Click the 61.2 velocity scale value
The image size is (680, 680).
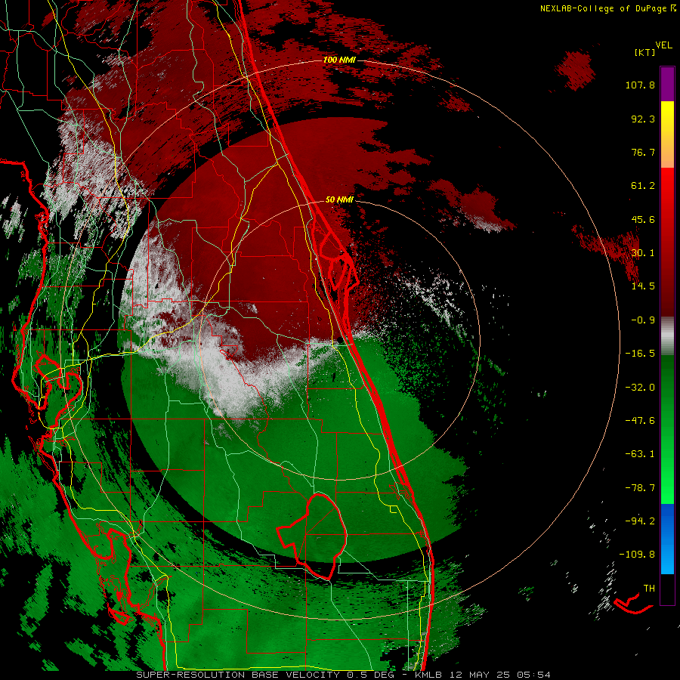[x=643, y=186]
